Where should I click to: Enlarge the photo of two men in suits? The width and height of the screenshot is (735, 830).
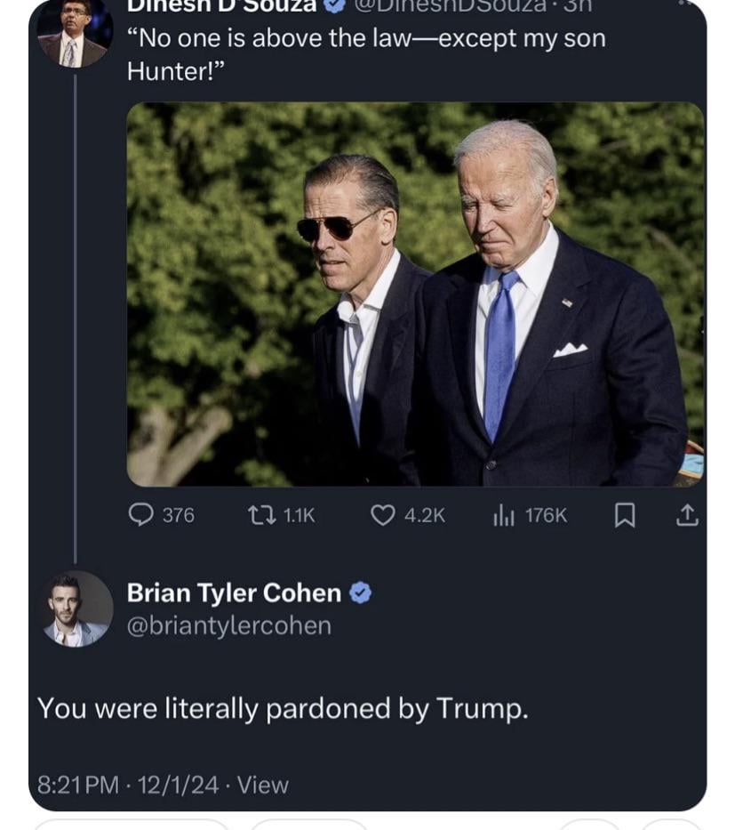pyautogui.click(x=415, y=294)
